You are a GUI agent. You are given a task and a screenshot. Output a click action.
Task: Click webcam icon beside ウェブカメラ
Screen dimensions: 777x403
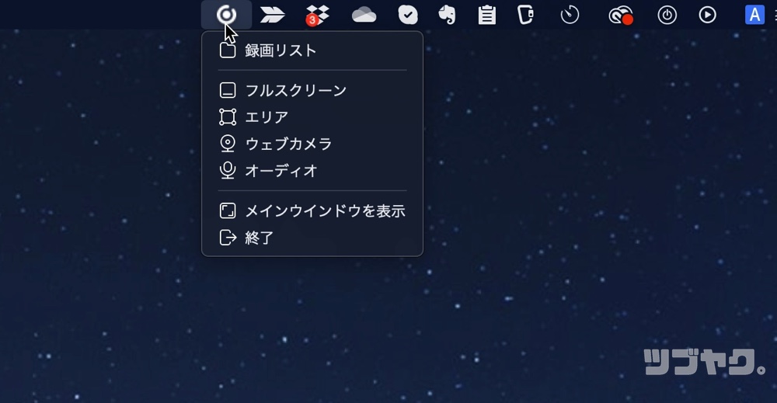(228, 144)
